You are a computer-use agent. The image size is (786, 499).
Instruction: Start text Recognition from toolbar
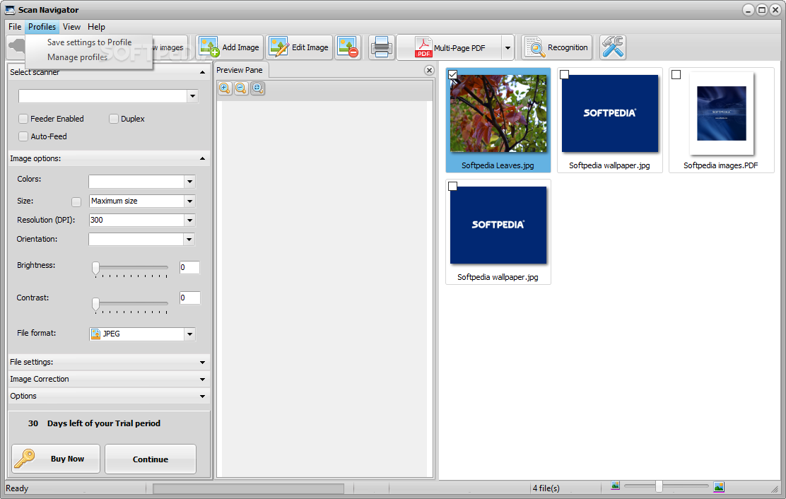pos(556,47)
